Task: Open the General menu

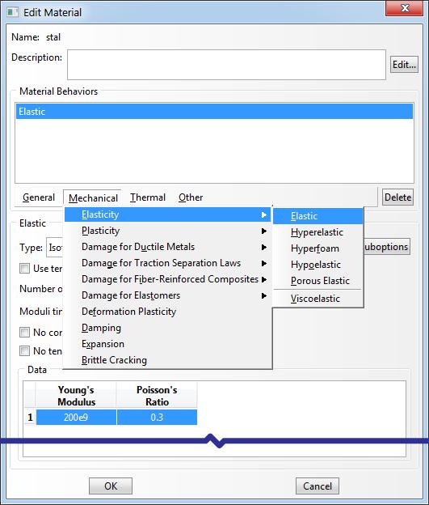Action: click(x=39, y=197)
